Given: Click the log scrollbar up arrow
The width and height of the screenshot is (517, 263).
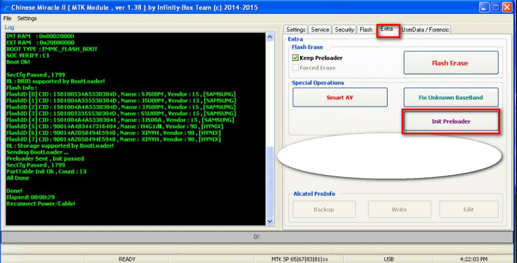Looking at the screenshot, I should [270, 36].
